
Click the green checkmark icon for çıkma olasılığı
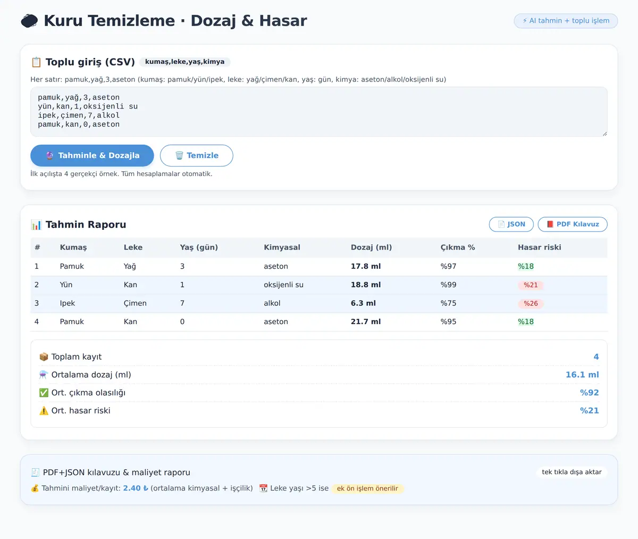pyautogui.click(x=44, y=393)
